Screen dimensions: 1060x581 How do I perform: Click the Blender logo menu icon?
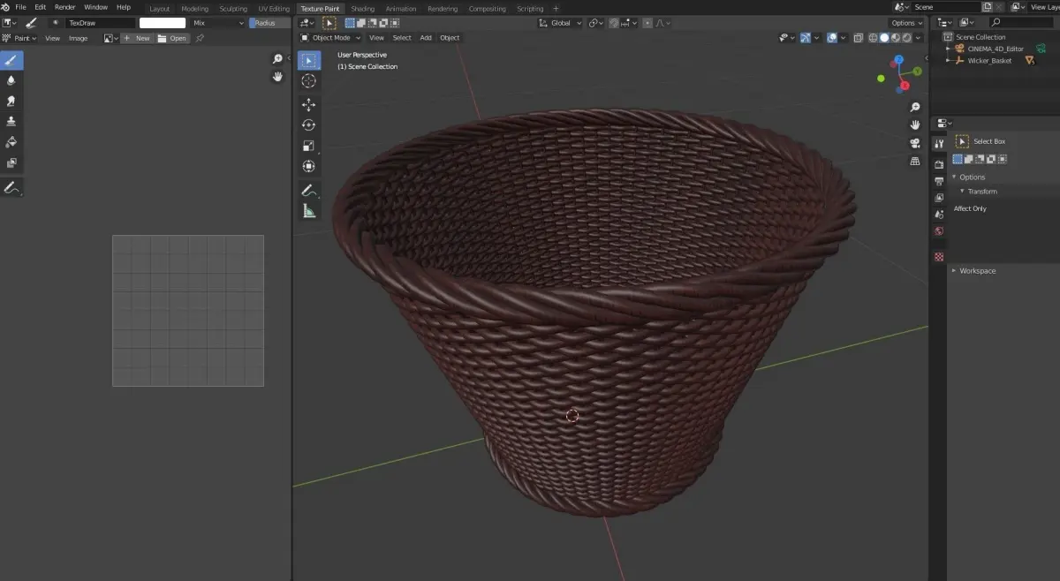5,7
